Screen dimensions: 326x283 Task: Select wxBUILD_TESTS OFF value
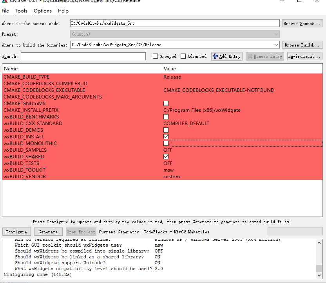[168, 163]
